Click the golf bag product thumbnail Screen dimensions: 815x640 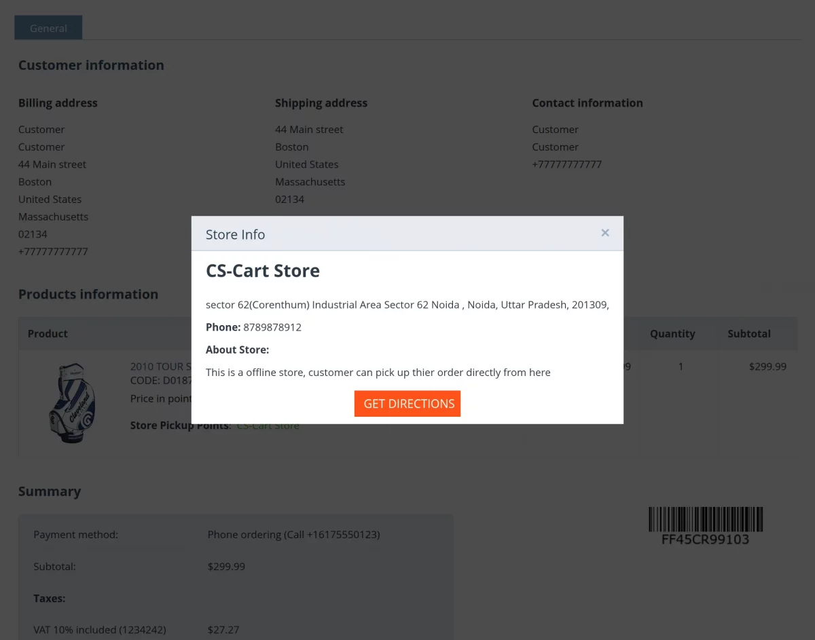(72, 404)
